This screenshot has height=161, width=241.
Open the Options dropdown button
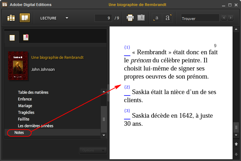click(x=93, y=150)
